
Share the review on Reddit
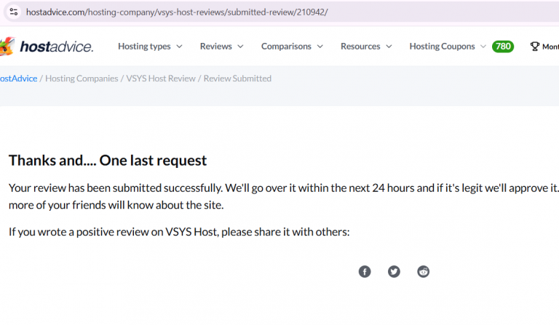(423, 272)
